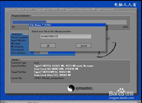Click the Connection type Local value
Screen dimensions: 142x103
coord(36,63)
